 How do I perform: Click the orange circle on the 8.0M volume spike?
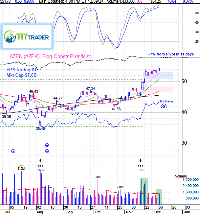click(x=21, y=167)
